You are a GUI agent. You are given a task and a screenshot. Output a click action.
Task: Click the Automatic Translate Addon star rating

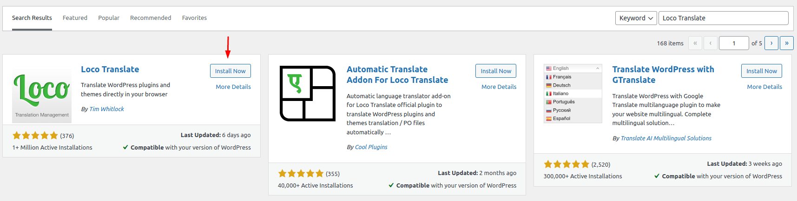click(301, 174)
